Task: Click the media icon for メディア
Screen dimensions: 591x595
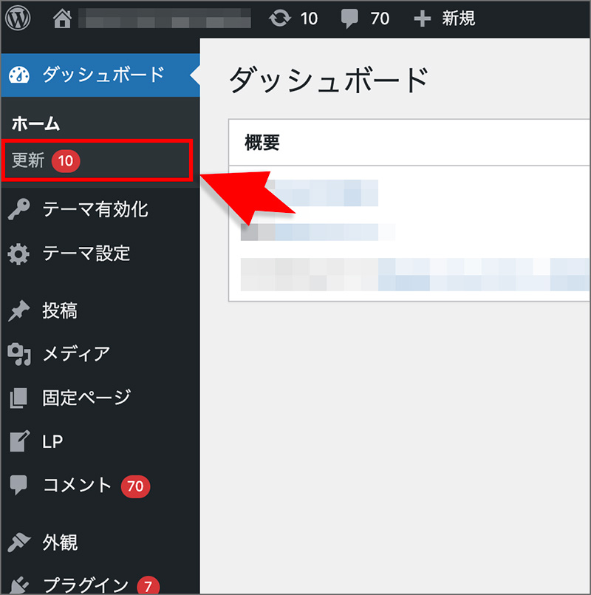Action: [19, 354]
